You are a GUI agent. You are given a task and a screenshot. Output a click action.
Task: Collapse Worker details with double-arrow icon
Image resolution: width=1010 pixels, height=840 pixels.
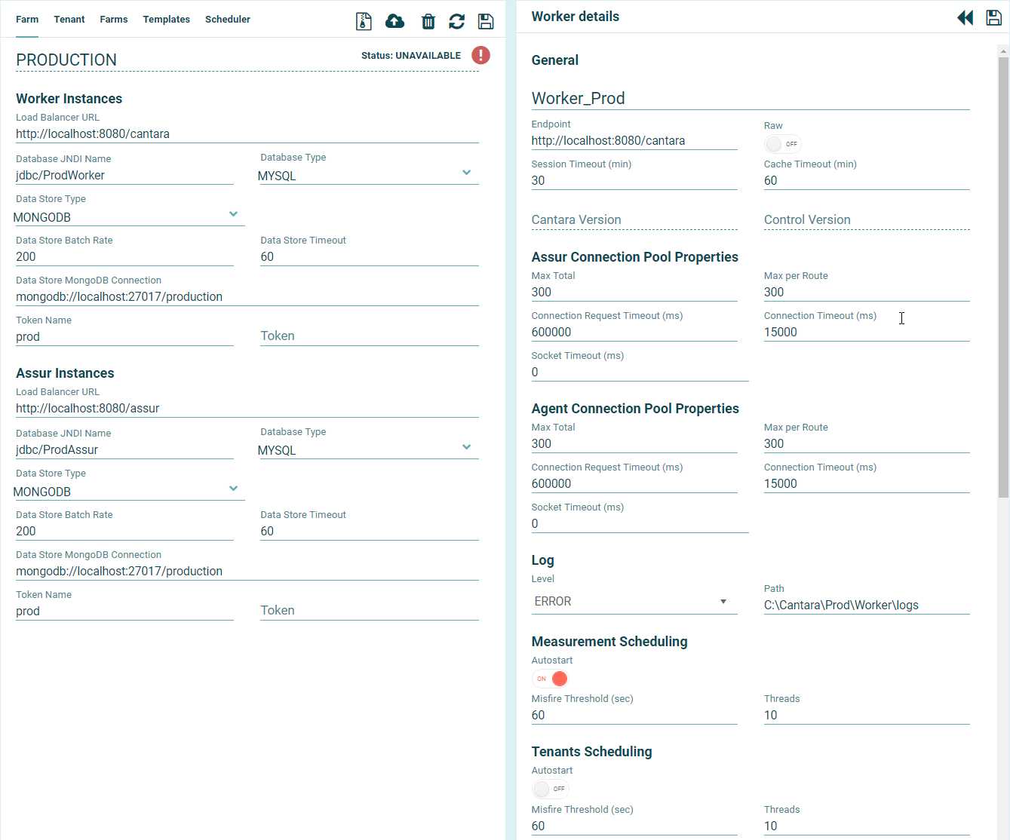coord(965,17)
